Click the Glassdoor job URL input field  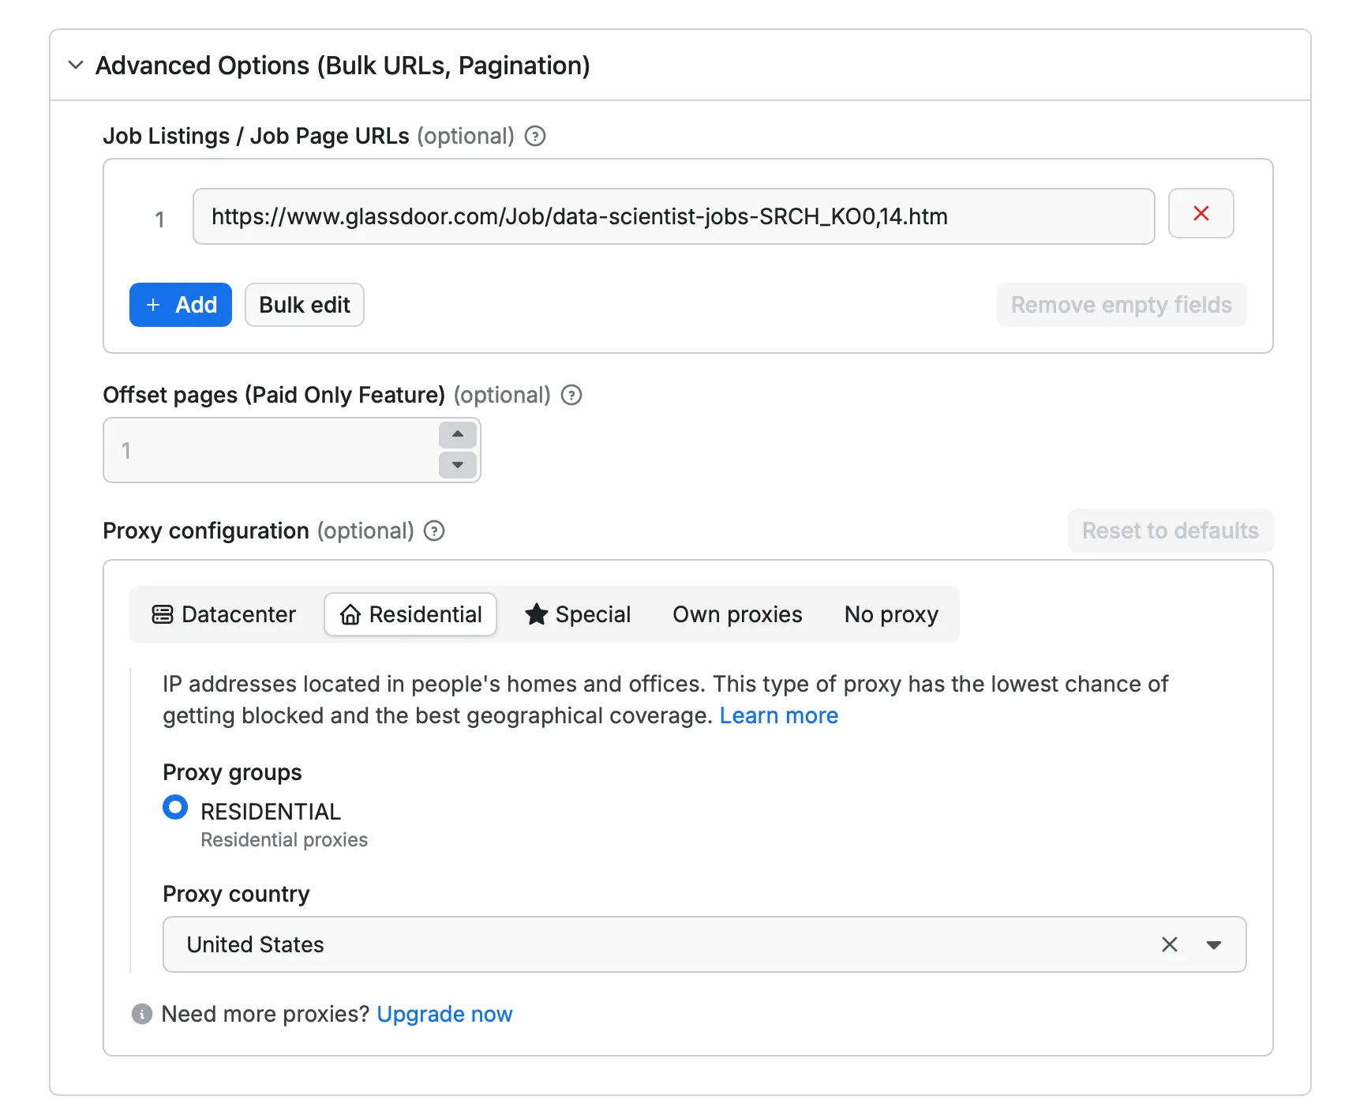point(672,216)
